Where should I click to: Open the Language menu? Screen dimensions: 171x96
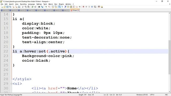pos(31,4)
